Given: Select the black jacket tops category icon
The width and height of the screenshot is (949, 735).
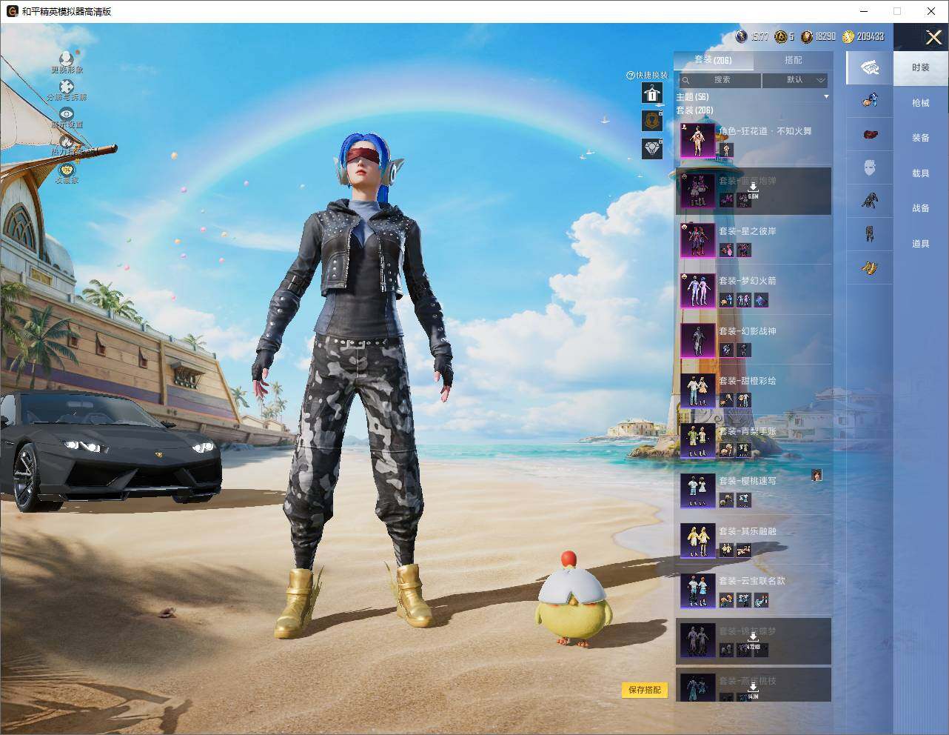Looking at the screenshot, I should (x=870, y=200).
